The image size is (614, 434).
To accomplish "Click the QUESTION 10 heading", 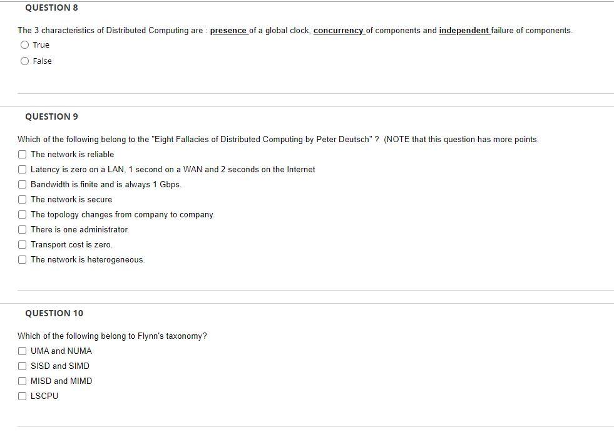I will [53, 313].
